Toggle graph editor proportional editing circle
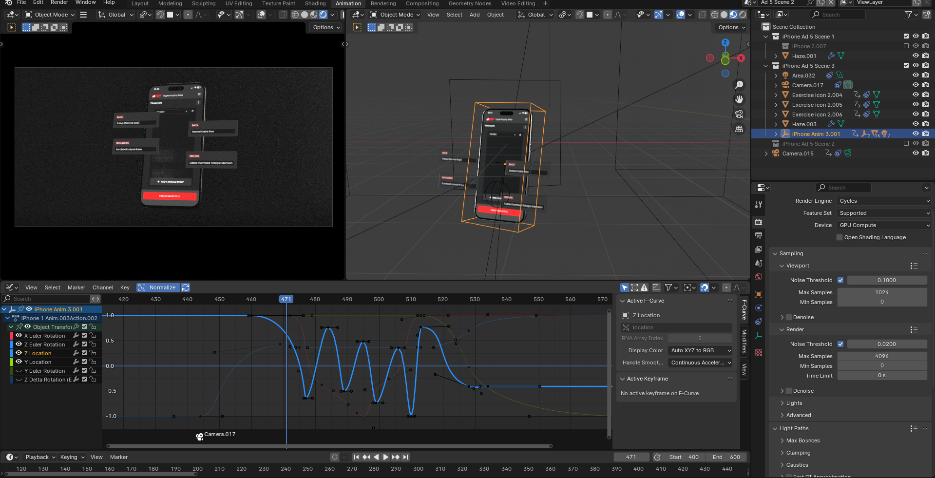935x478 pixels. (726, 287)
